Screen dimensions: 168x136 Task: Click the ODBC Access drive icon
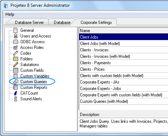click(x=16, y=42)
